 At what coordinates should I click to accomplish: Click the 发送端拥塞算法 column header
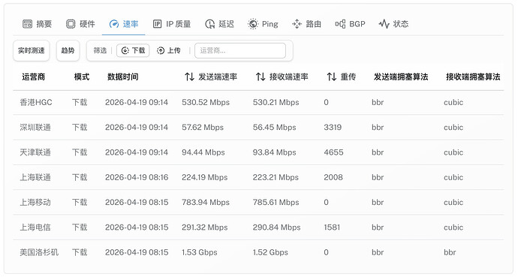tap(401, 77)
